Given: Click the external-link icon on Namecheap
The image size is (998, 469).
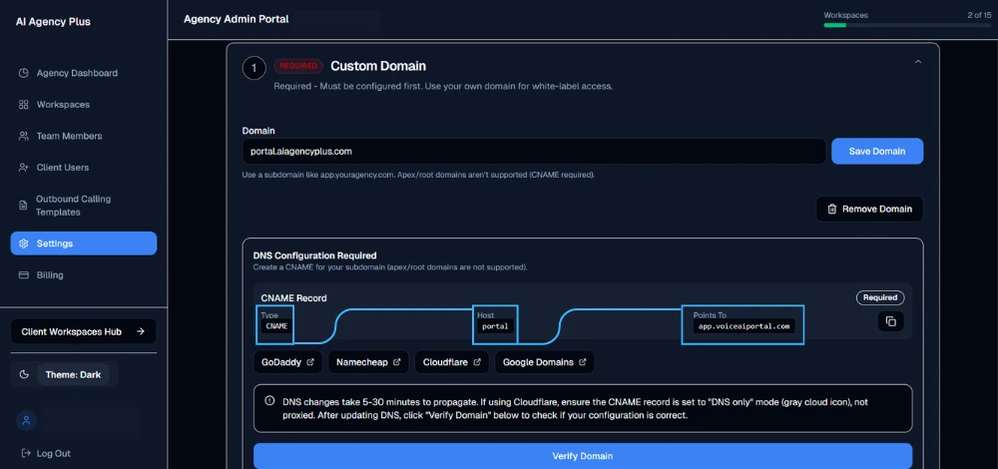Looking at the screenshot, I should pyautogui.click(x=396, y=362).
